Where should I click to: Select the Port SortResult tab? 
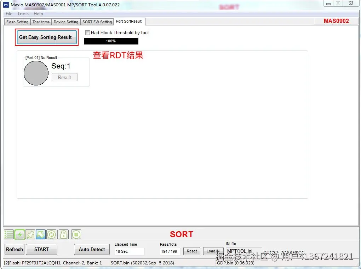coord(129,22)
